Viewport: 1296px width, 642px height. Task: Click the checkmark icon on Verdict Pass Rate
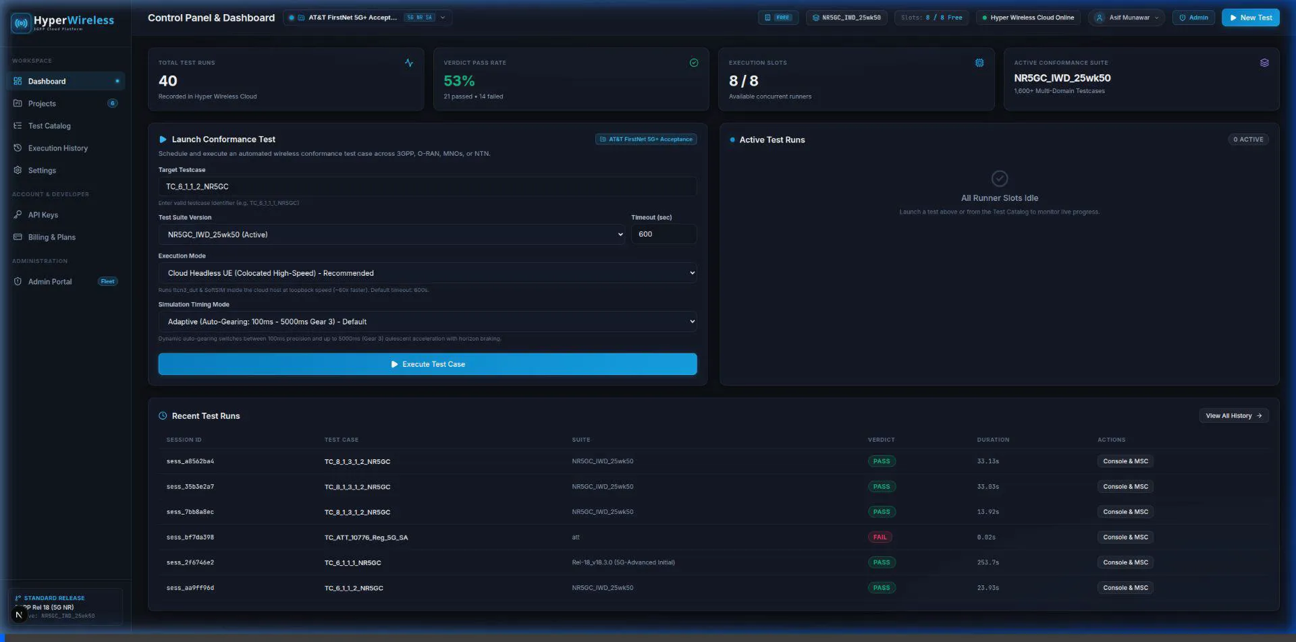694,63
